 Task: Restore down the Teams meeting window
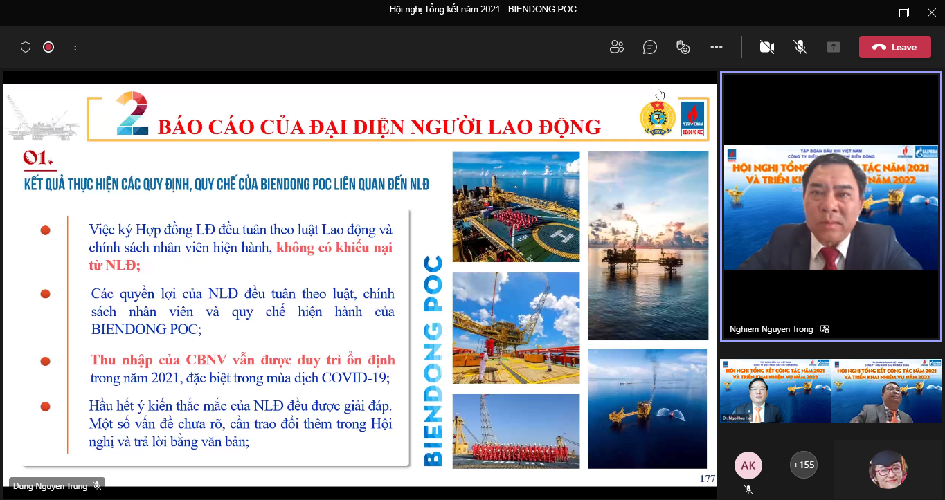pyautogui.click(x=903, y=12)
